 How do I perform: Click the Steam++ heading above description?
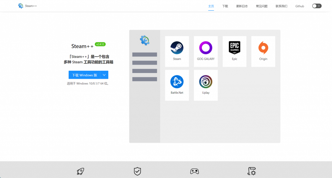[82, 46]
